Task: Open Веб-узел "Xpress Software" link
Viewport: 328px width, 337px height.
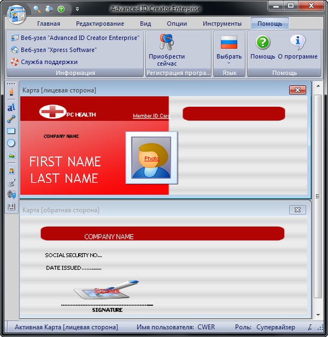Action: 58,50
